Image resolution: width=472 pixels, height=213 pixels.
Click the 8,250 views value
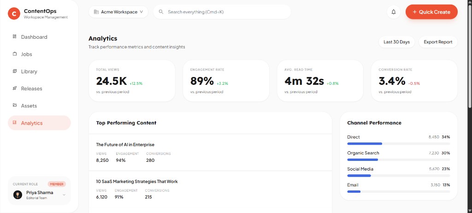(x=102, y=160)
